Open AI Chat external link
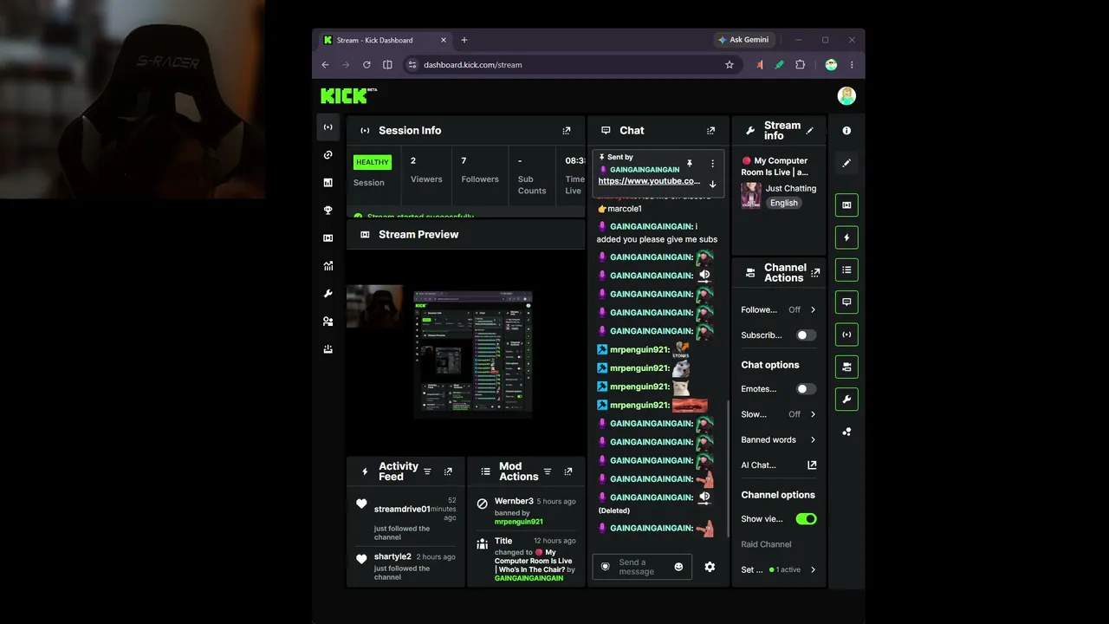The height and width of the screenshot is (624, 1109). click(x=812, y=465)
